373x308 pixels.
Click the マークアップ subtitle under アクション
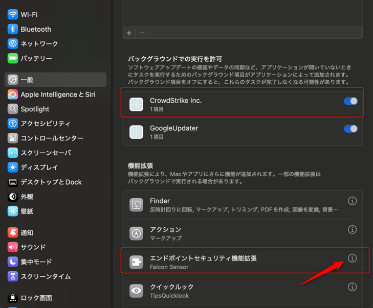pos(166,238)
